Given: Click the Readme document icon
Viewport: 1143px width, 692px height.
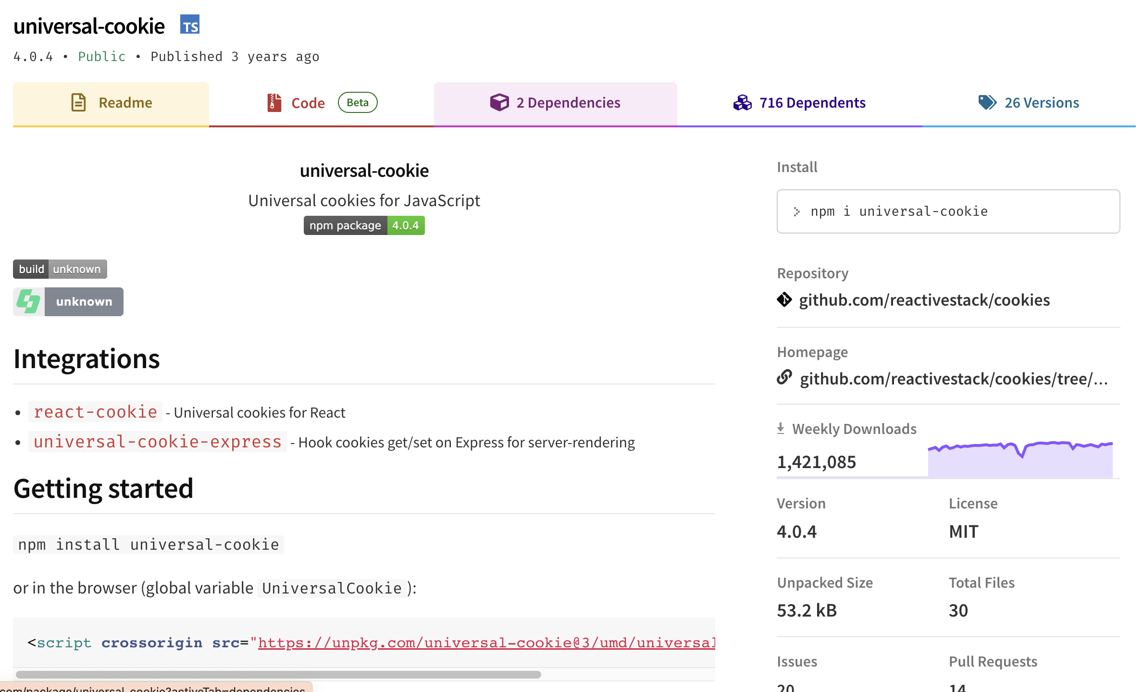Looking at the screenshot, I should [x=78, y=102].
